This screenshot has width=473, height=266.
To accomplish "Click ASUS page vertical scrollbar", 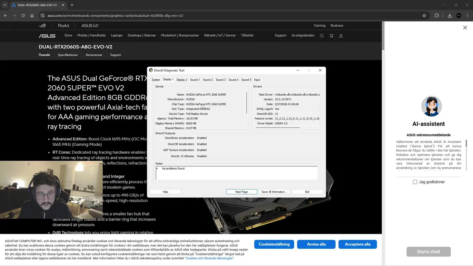I will pos(383,35).
